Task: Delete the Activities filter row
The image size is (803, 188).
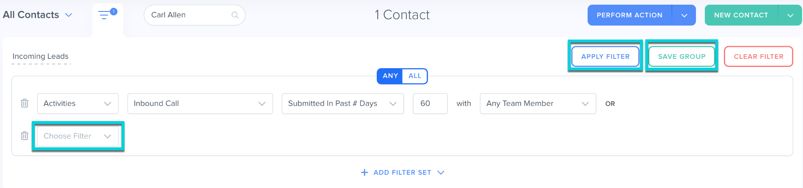Action: tap(25, 103)
